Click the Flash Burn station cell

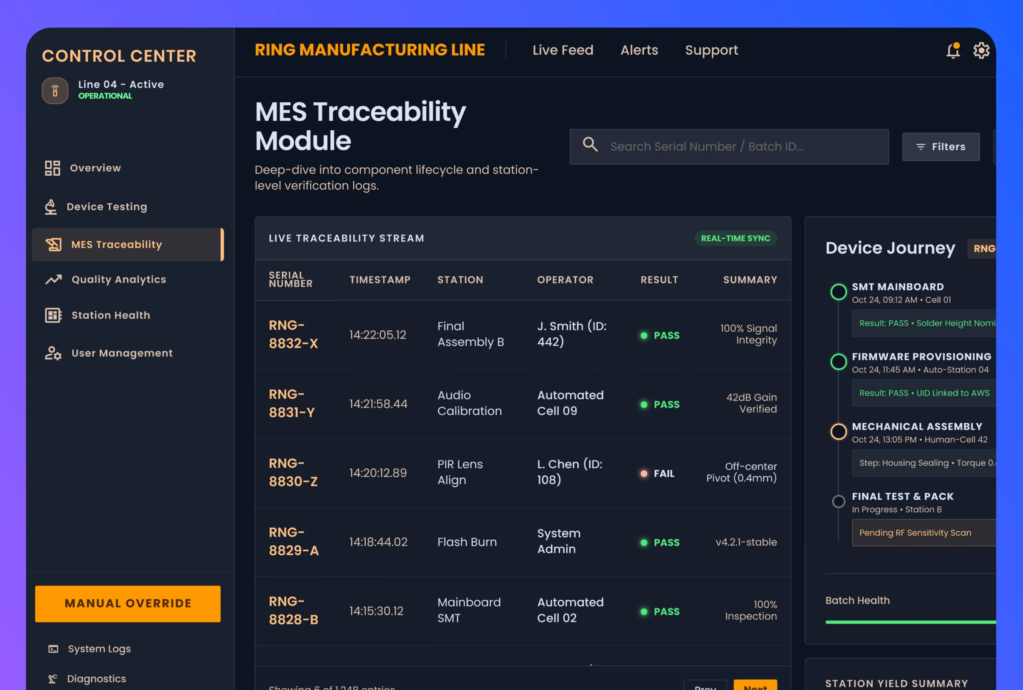tap(467, 542)
